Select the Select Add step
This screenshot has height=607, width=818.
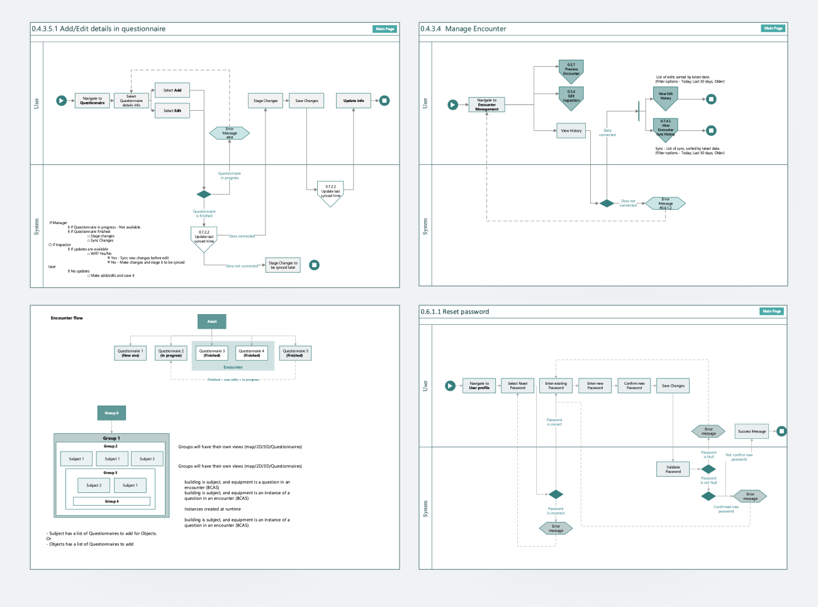(x=172, y=91)
